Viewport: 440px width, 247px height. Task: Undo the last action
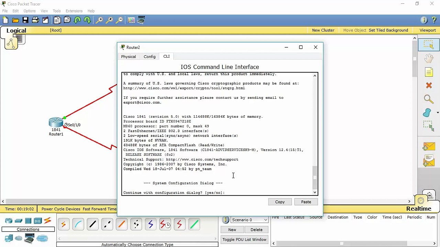[x=77, y=20]
